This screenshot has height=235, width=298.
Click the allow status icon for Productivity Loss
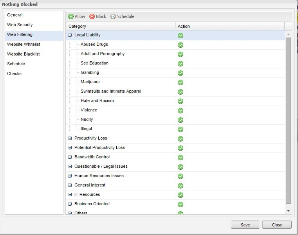181,139
